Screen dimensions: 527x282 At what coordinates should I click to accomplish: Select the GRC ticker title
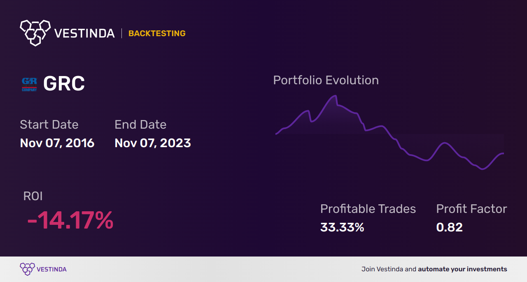coord(64,84)
